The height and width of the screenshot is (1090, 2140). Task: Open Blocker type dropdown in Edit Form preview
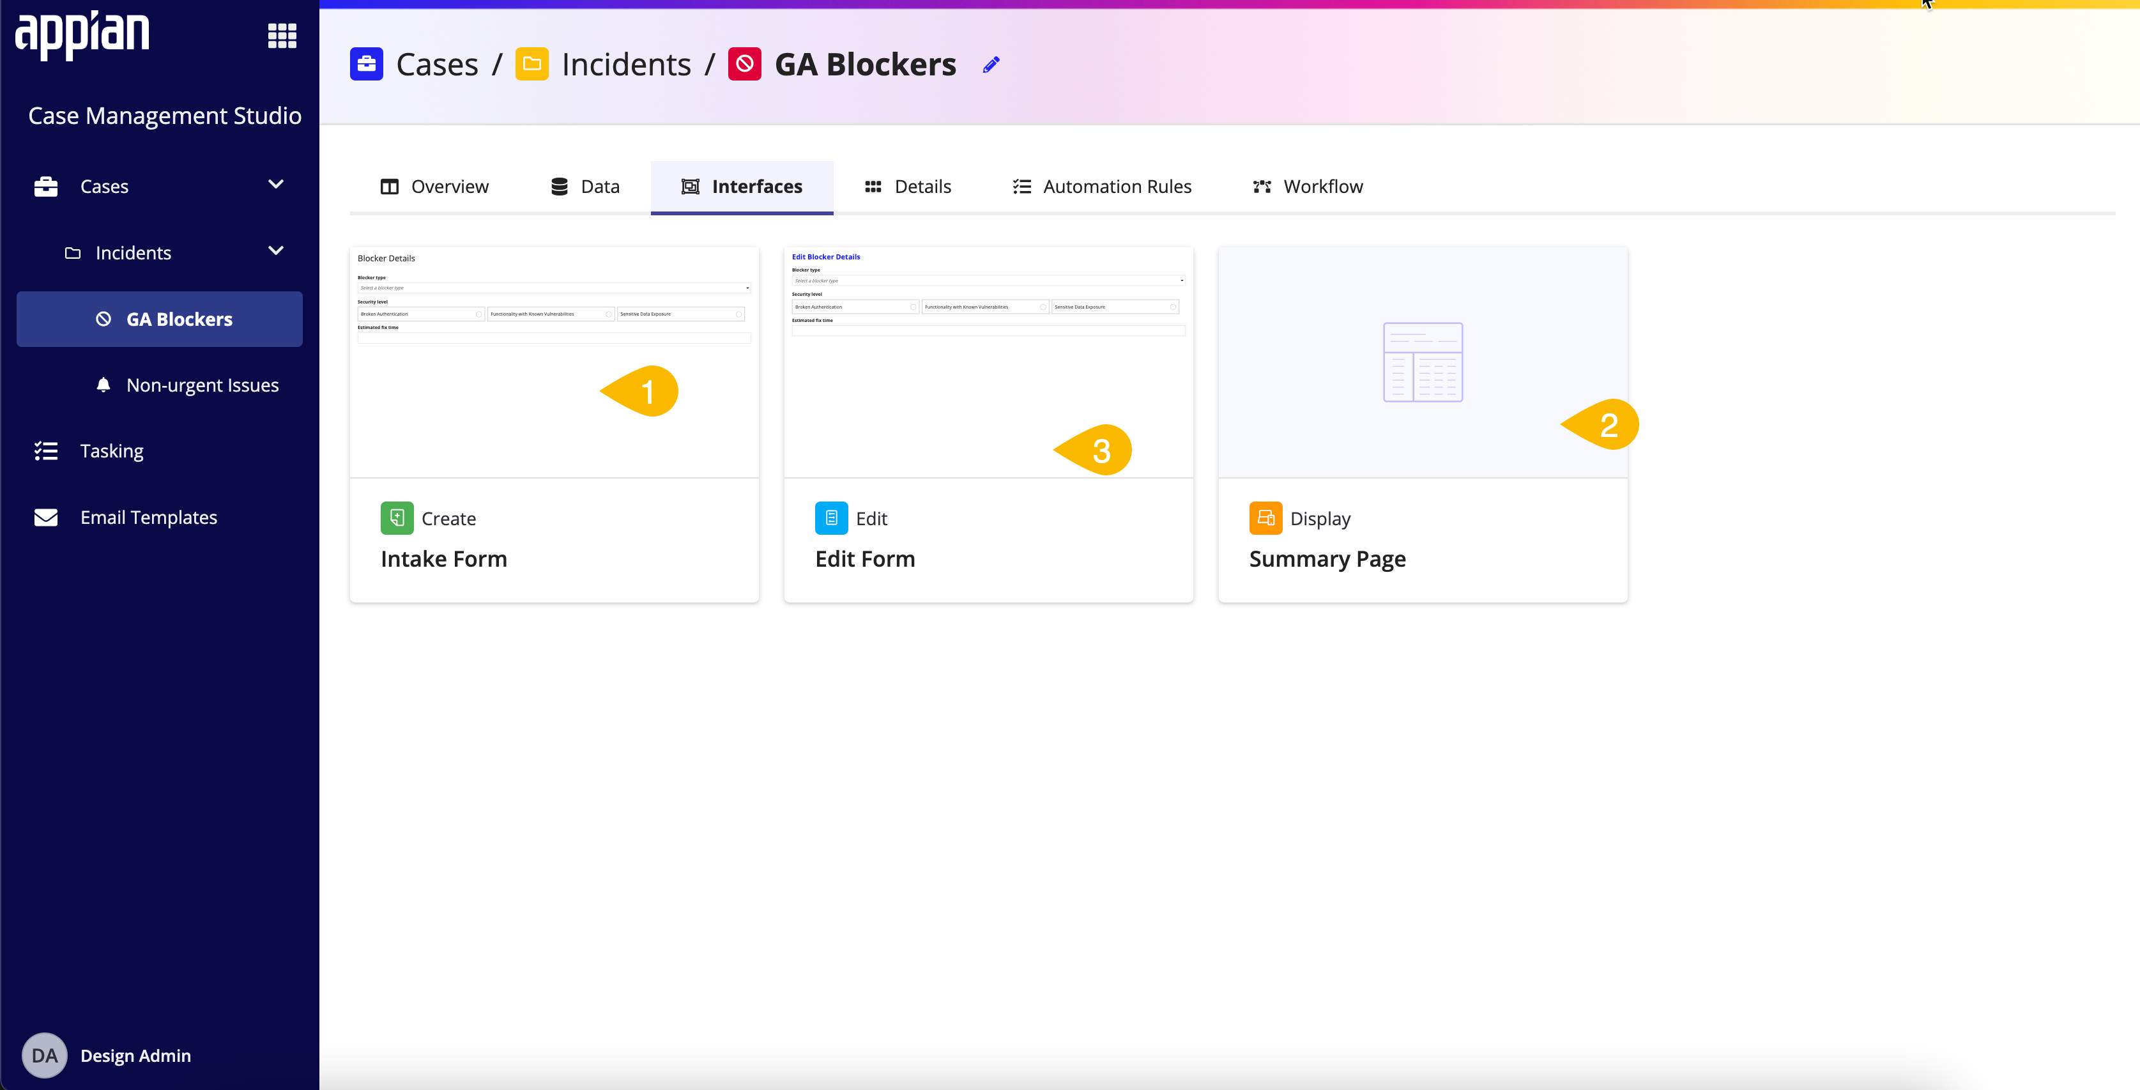[x=989, y=281]
